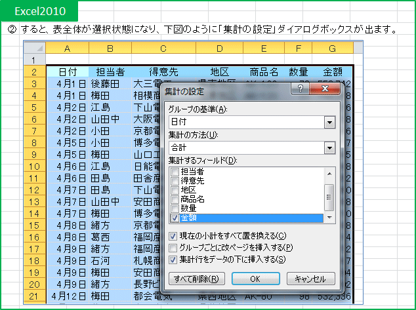
Task: Click the 数量 header cell
Action: [298, 72]
